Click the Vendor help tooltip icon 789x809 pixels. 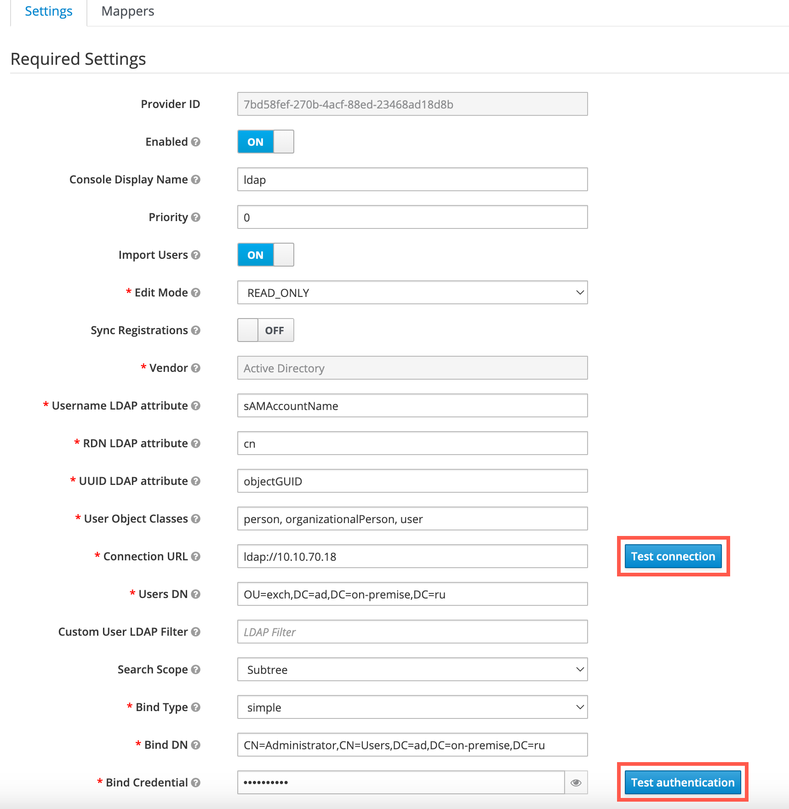[195, 368]
